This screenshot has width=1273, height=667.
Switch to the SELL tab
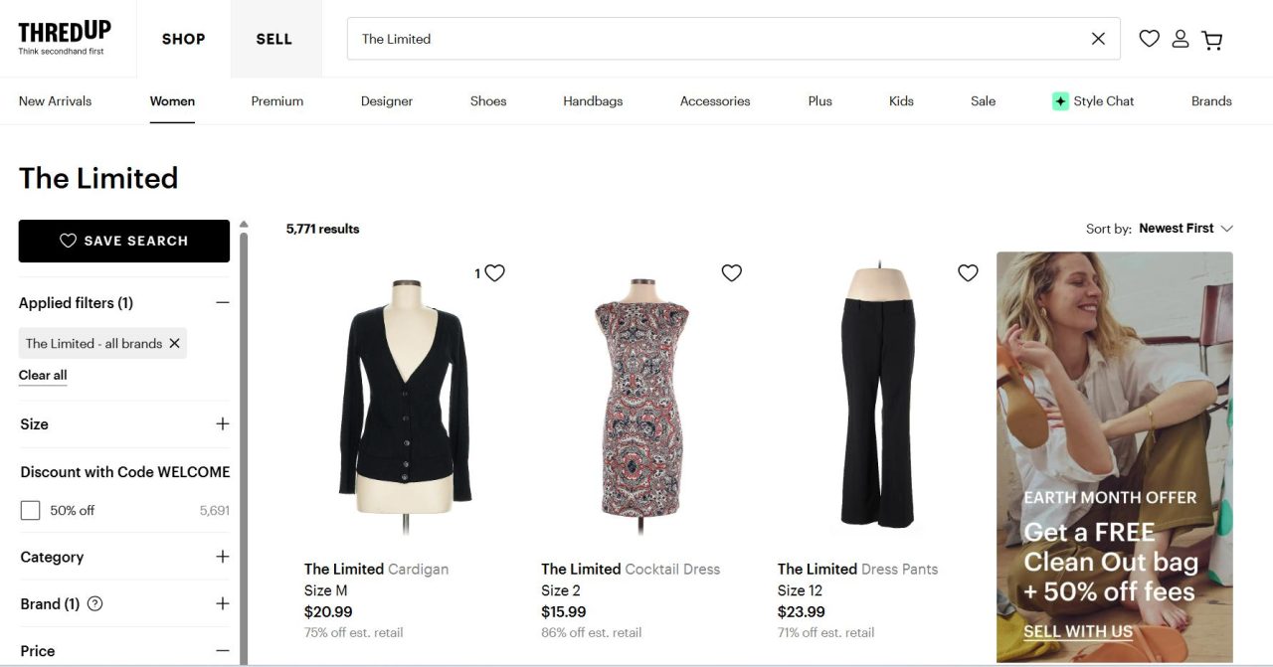(274, 39)
